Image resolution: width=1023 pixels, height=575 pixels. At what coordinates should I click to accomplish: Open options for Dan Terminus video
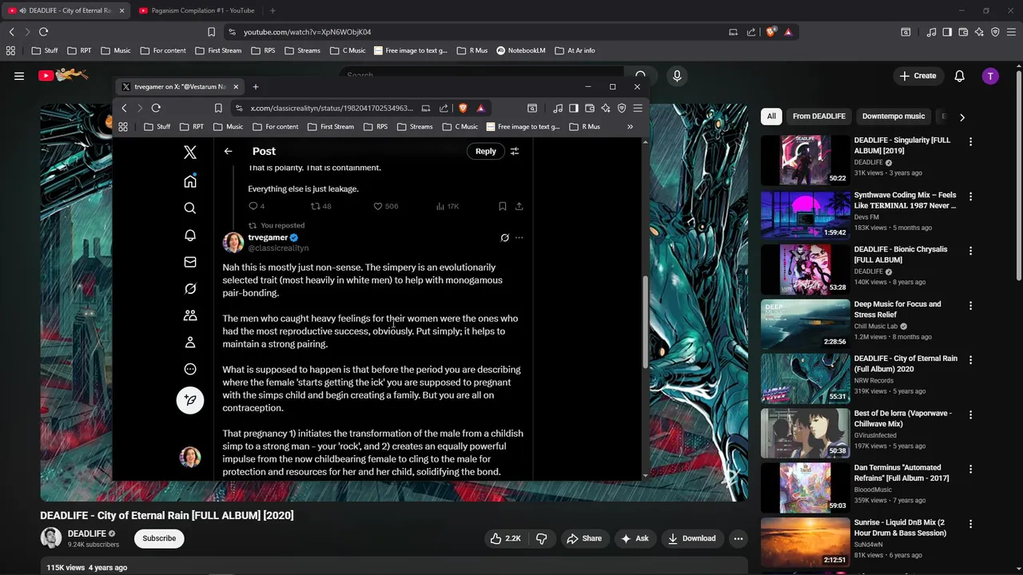[971, 470]
